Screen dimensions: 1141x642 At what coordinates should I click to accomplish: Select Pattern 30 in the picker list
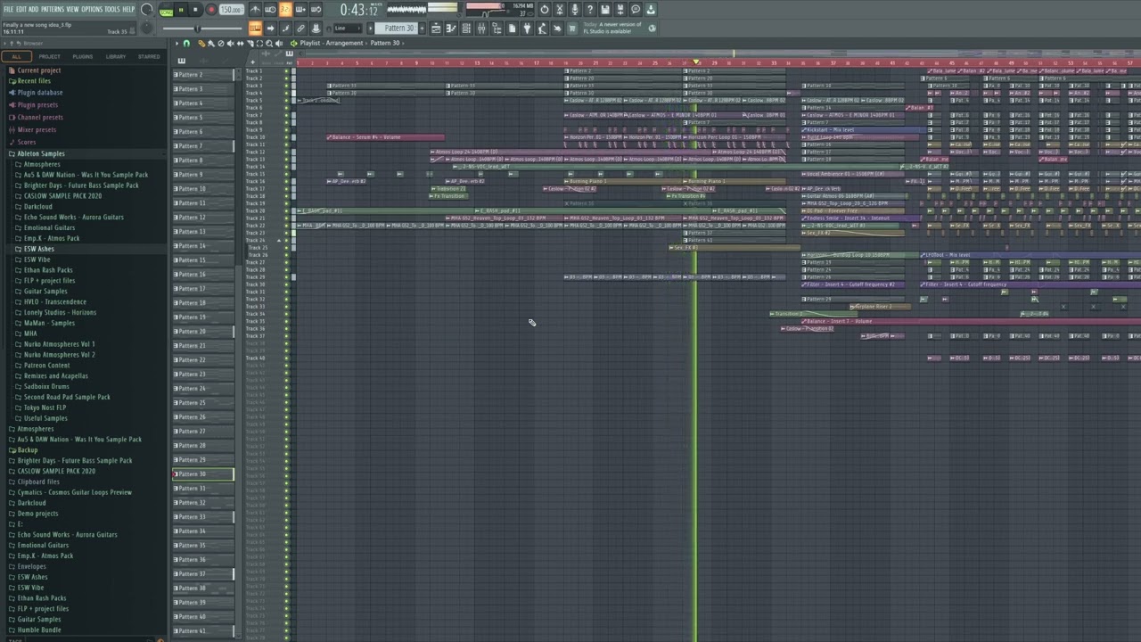click(x=203, y=474)
